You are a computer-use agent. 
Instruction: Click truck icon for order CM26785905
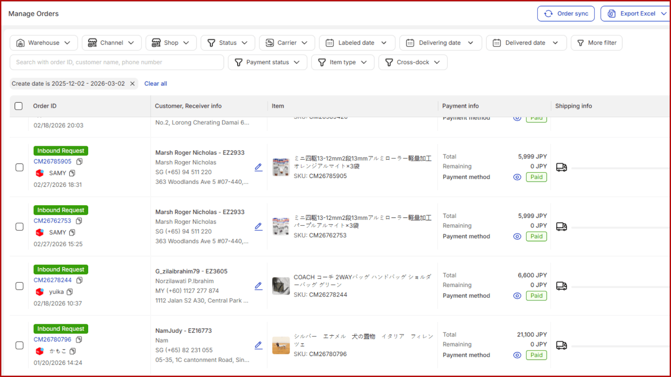(x=561, y=168)
